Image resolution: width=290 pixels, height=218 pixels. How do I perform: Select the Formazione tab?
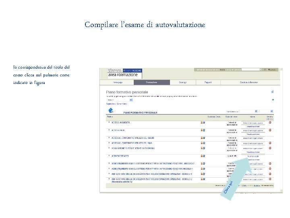click(152, 82)
